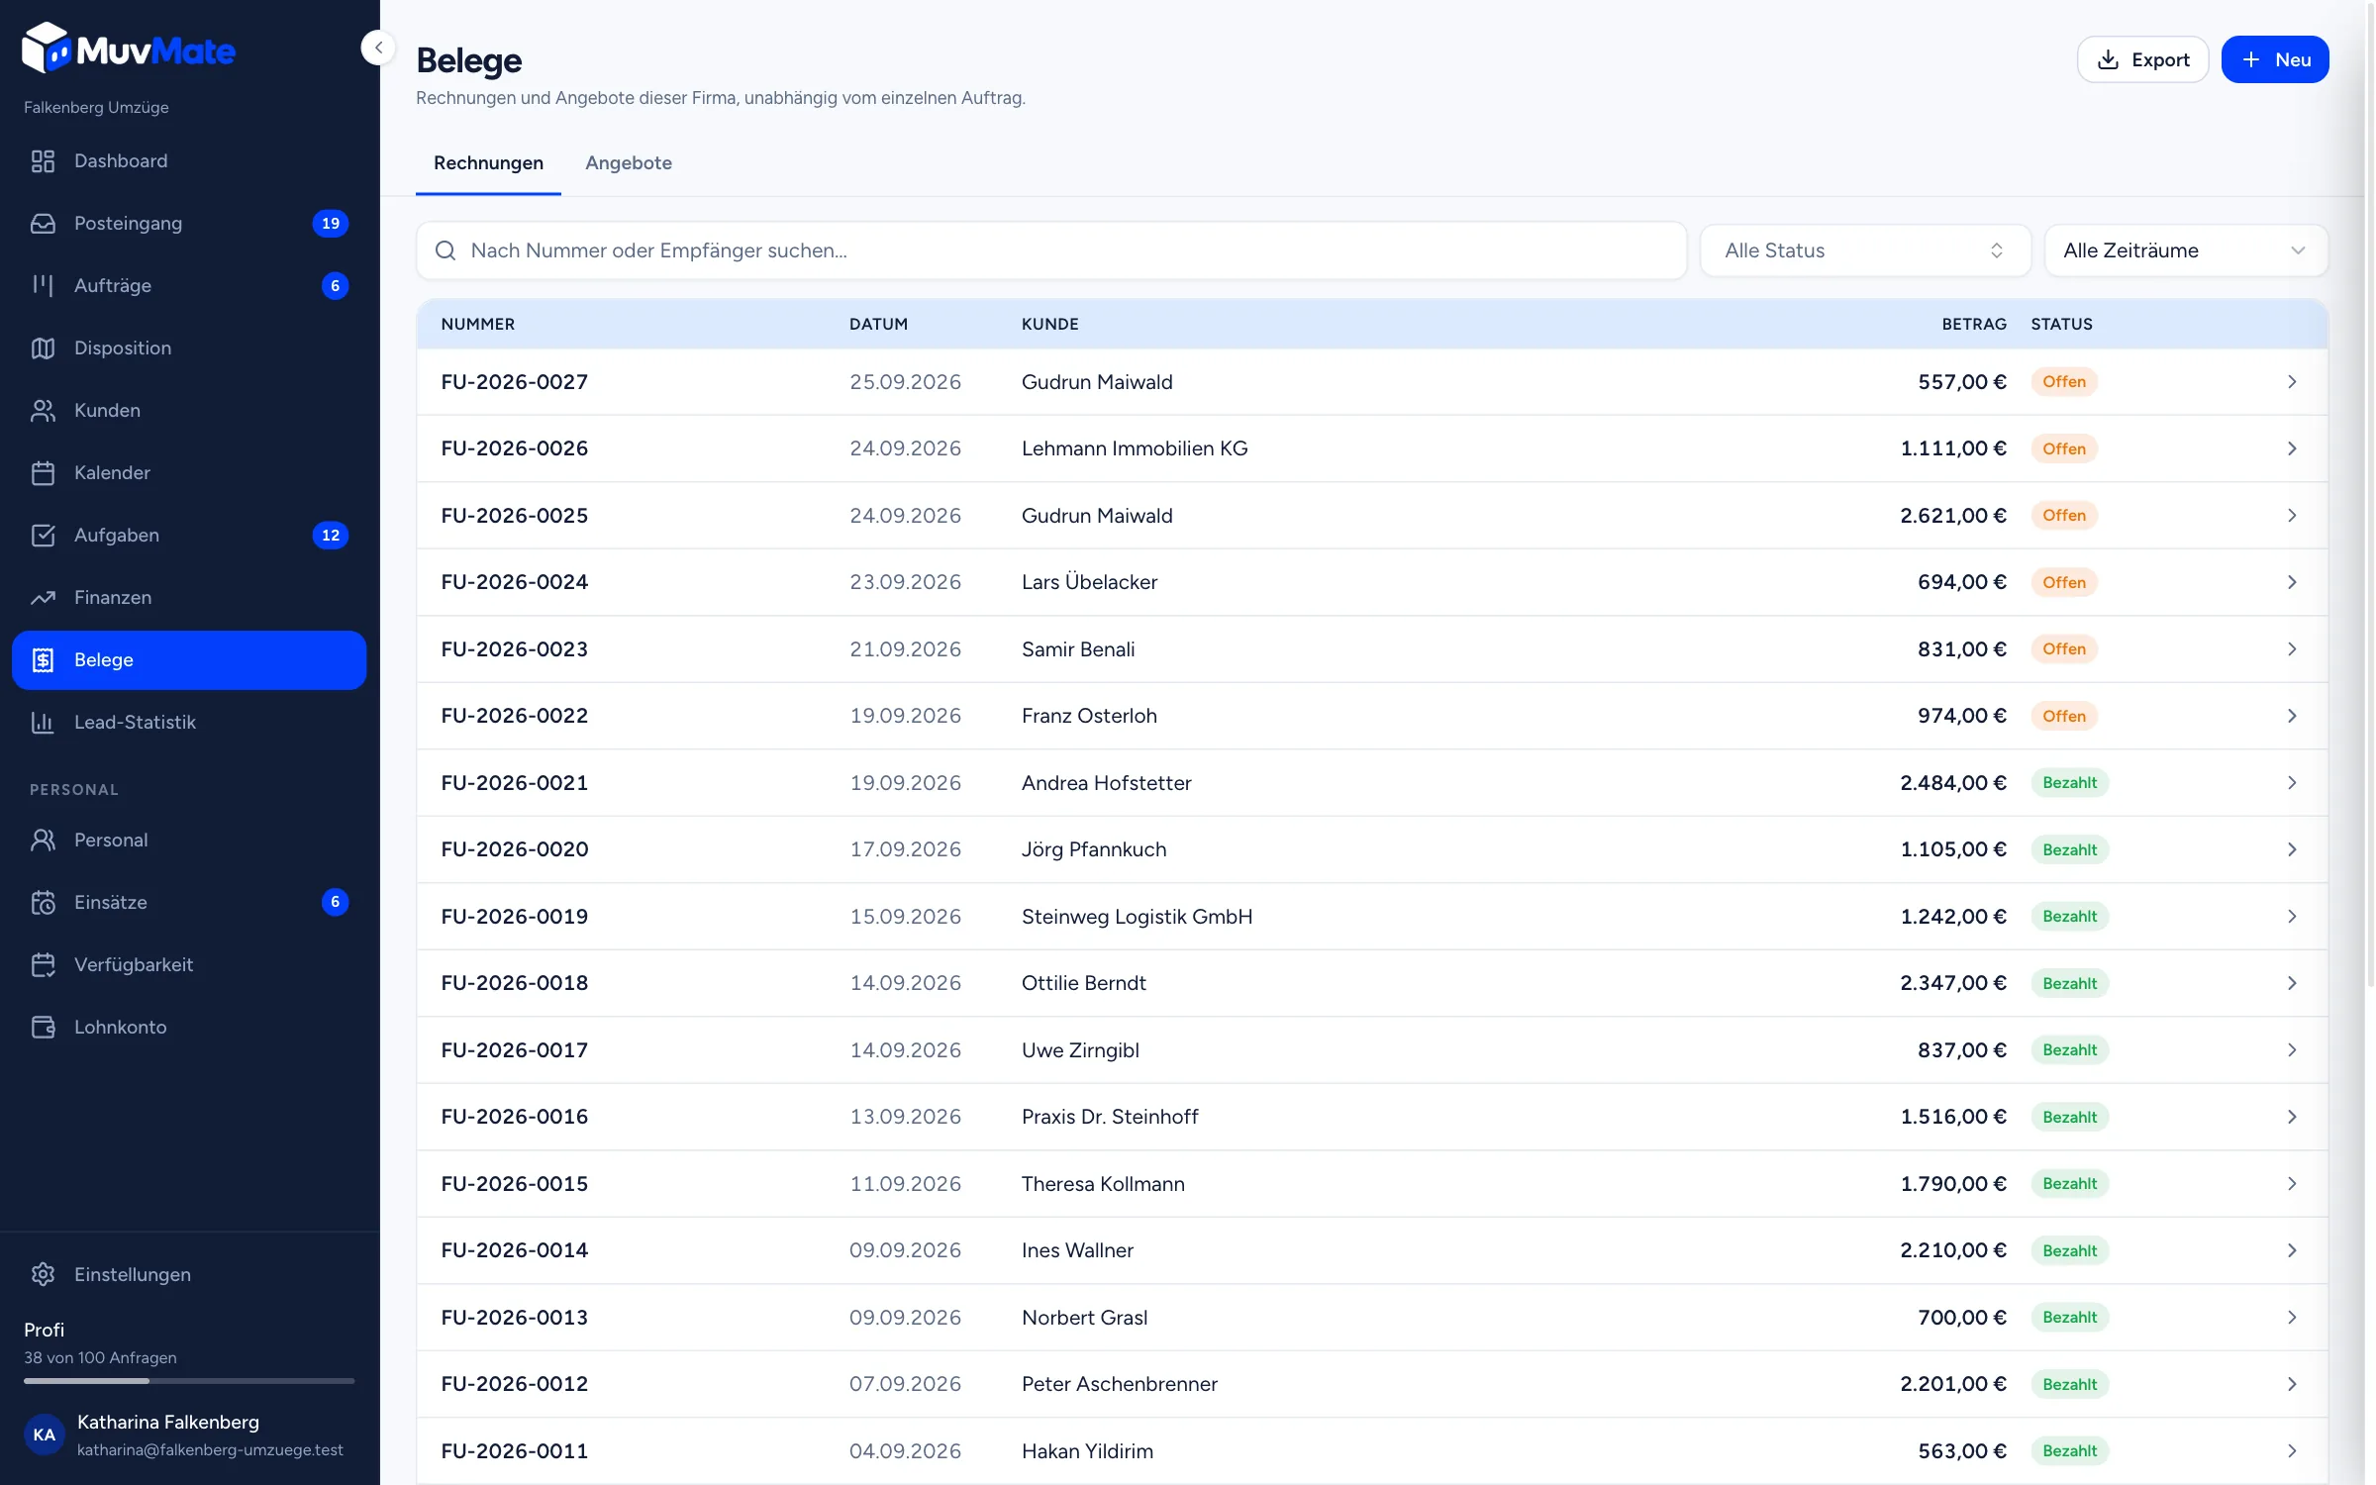Switch to the Angebote tab
The image size is (2376, 1485).
pyautogui.click(x=629, y=163)
